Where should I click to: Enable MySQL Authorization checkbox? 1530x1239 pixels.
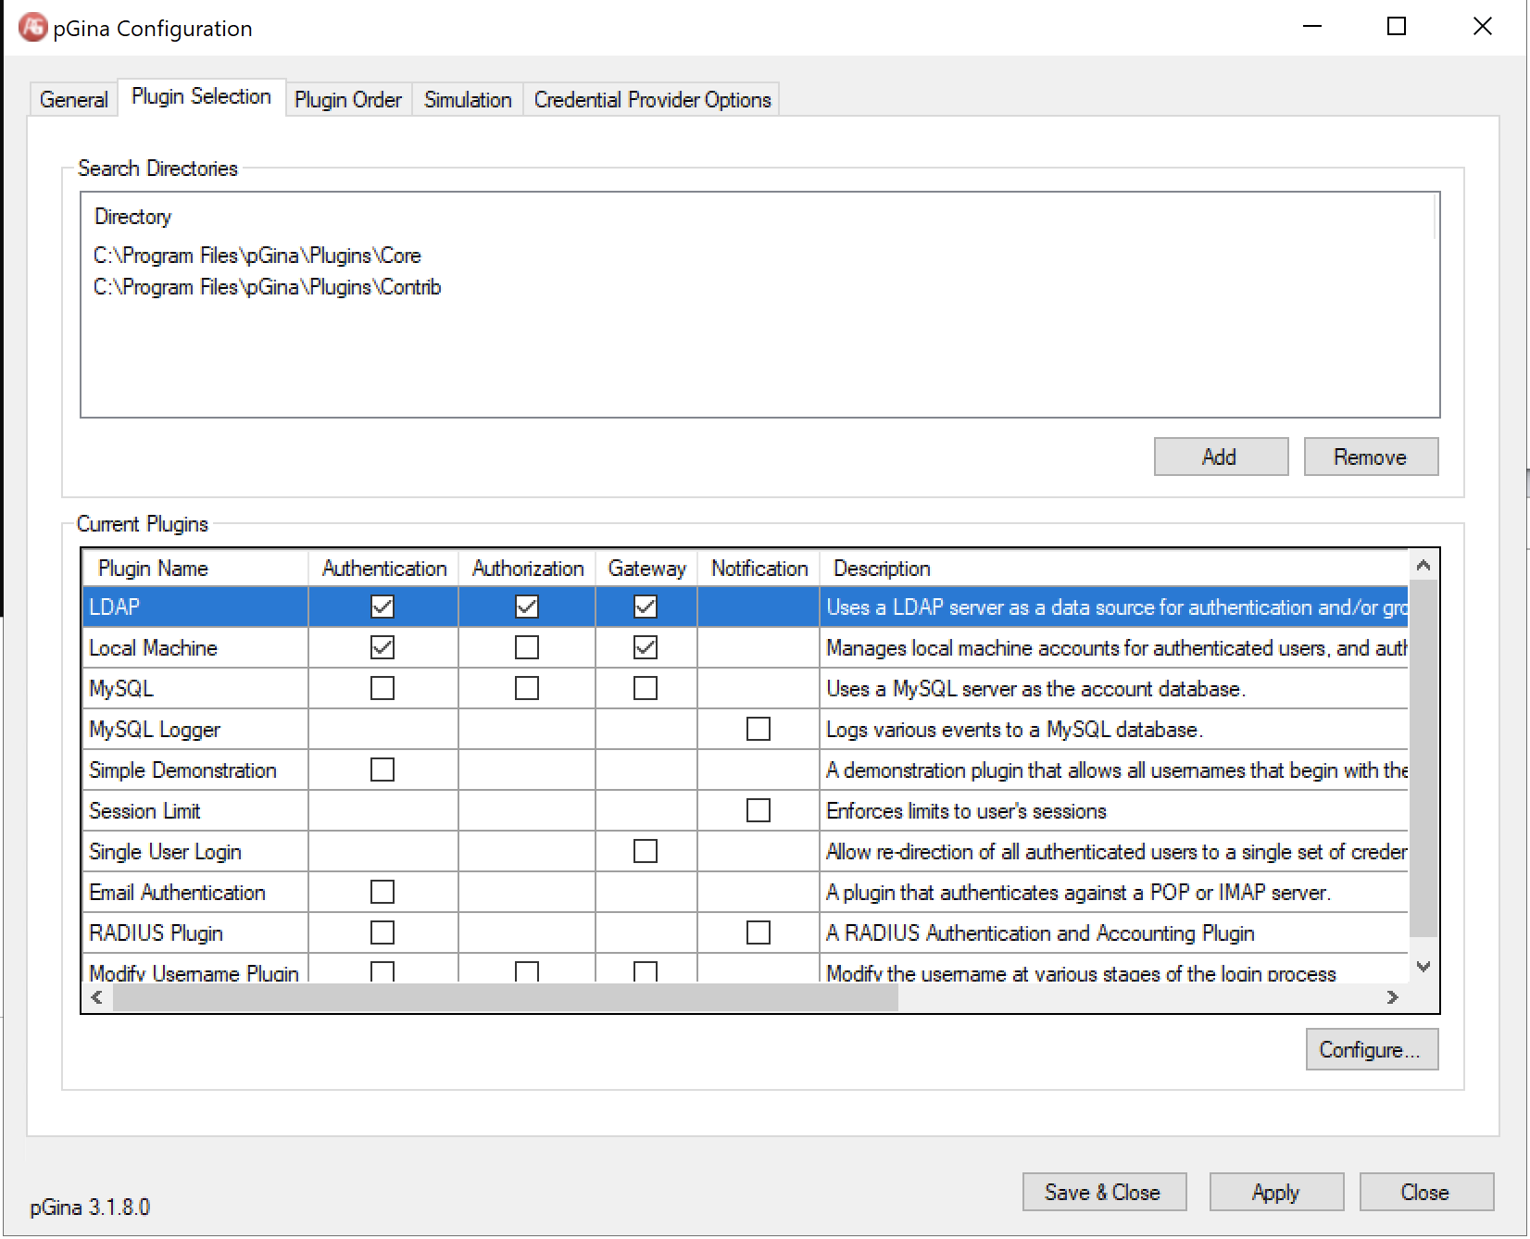pos(527,688)
